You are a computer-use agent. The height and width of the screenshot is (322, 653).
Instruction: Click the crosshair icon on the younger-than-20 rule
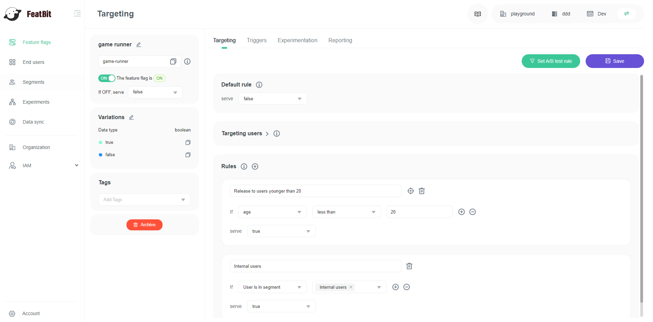pyautogui.click(x=411, y=191)
